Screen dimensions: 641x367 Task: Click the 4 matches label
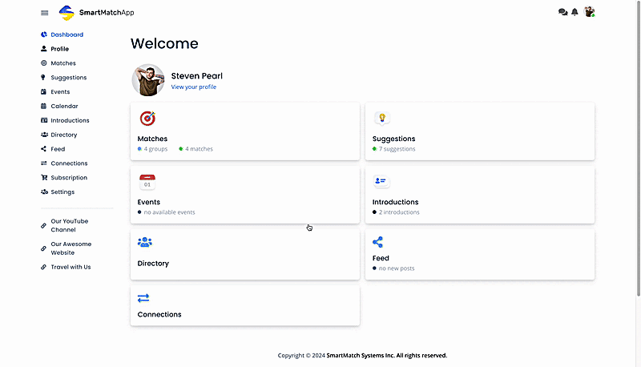click(x=199, y=149)
